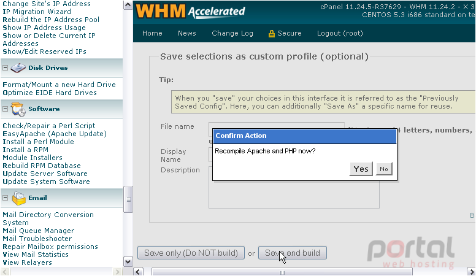Open Install a Perl Module link
Image resolution: width=476 pixels, height=276 pixels.
38,142
